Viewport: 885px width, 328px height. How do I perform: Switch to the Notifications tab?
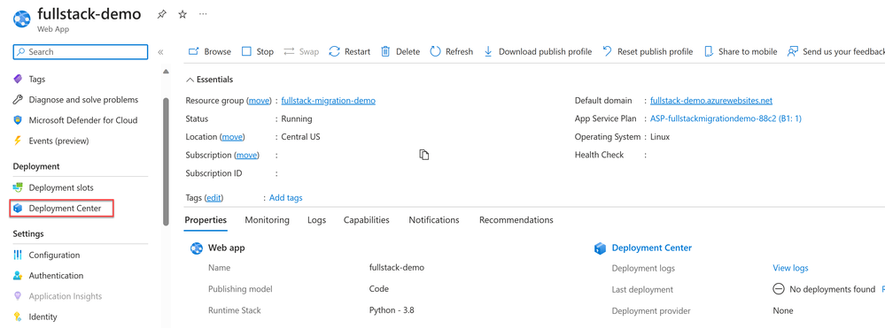click(434, 220)
